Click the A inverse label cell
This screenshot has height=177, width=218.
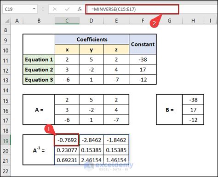39,150
